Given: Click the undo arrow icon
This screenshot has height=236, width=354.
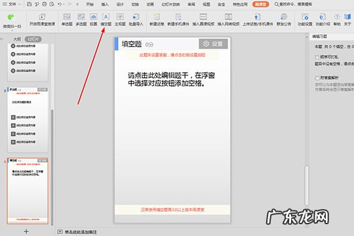Looking at the screenshot, I should pos(60,4).
